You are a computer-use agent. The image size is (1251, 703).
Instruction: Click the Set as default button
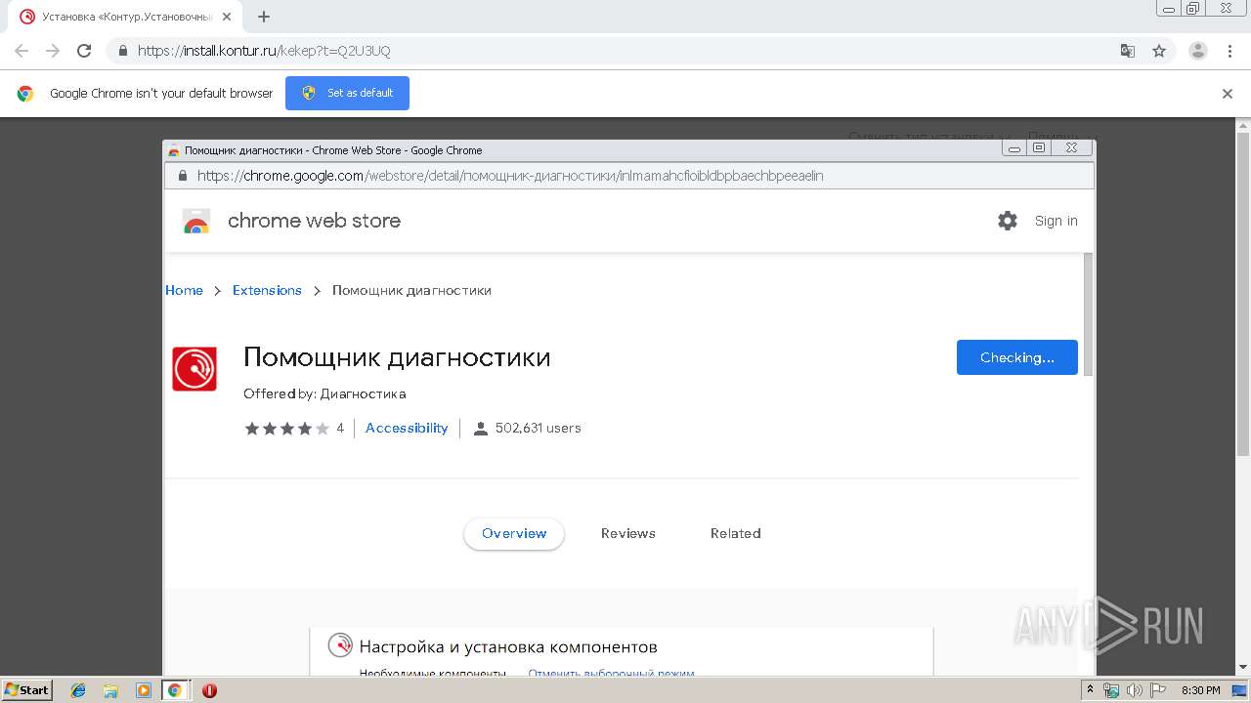pos(347,93)
